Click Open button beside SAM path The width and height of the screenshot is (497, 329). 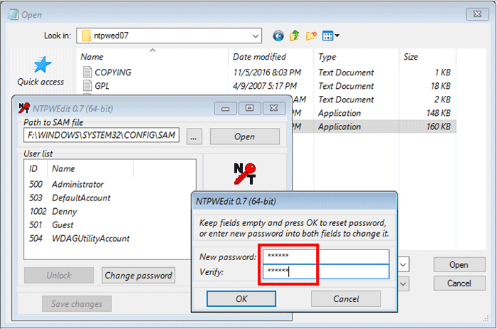coord(244,136)
